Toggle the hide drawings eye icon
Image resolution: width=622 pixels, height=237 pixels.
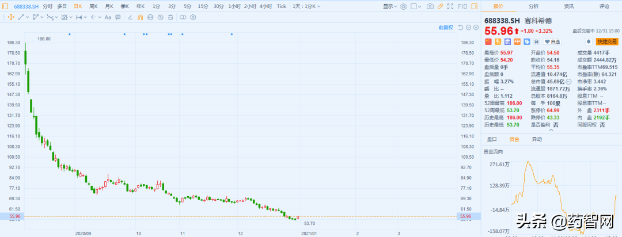(x=161, y=17)
